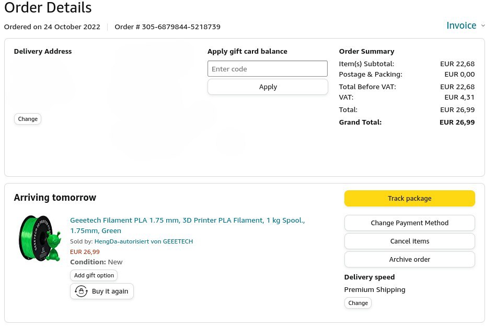Click Add gift option
Screen dimensions: 496x329
[x=94, y=275]
